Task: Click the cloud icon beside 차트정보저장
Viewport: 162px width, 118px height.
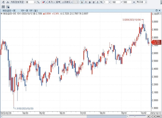Action: pyautogui.click(x=8, y=2)
